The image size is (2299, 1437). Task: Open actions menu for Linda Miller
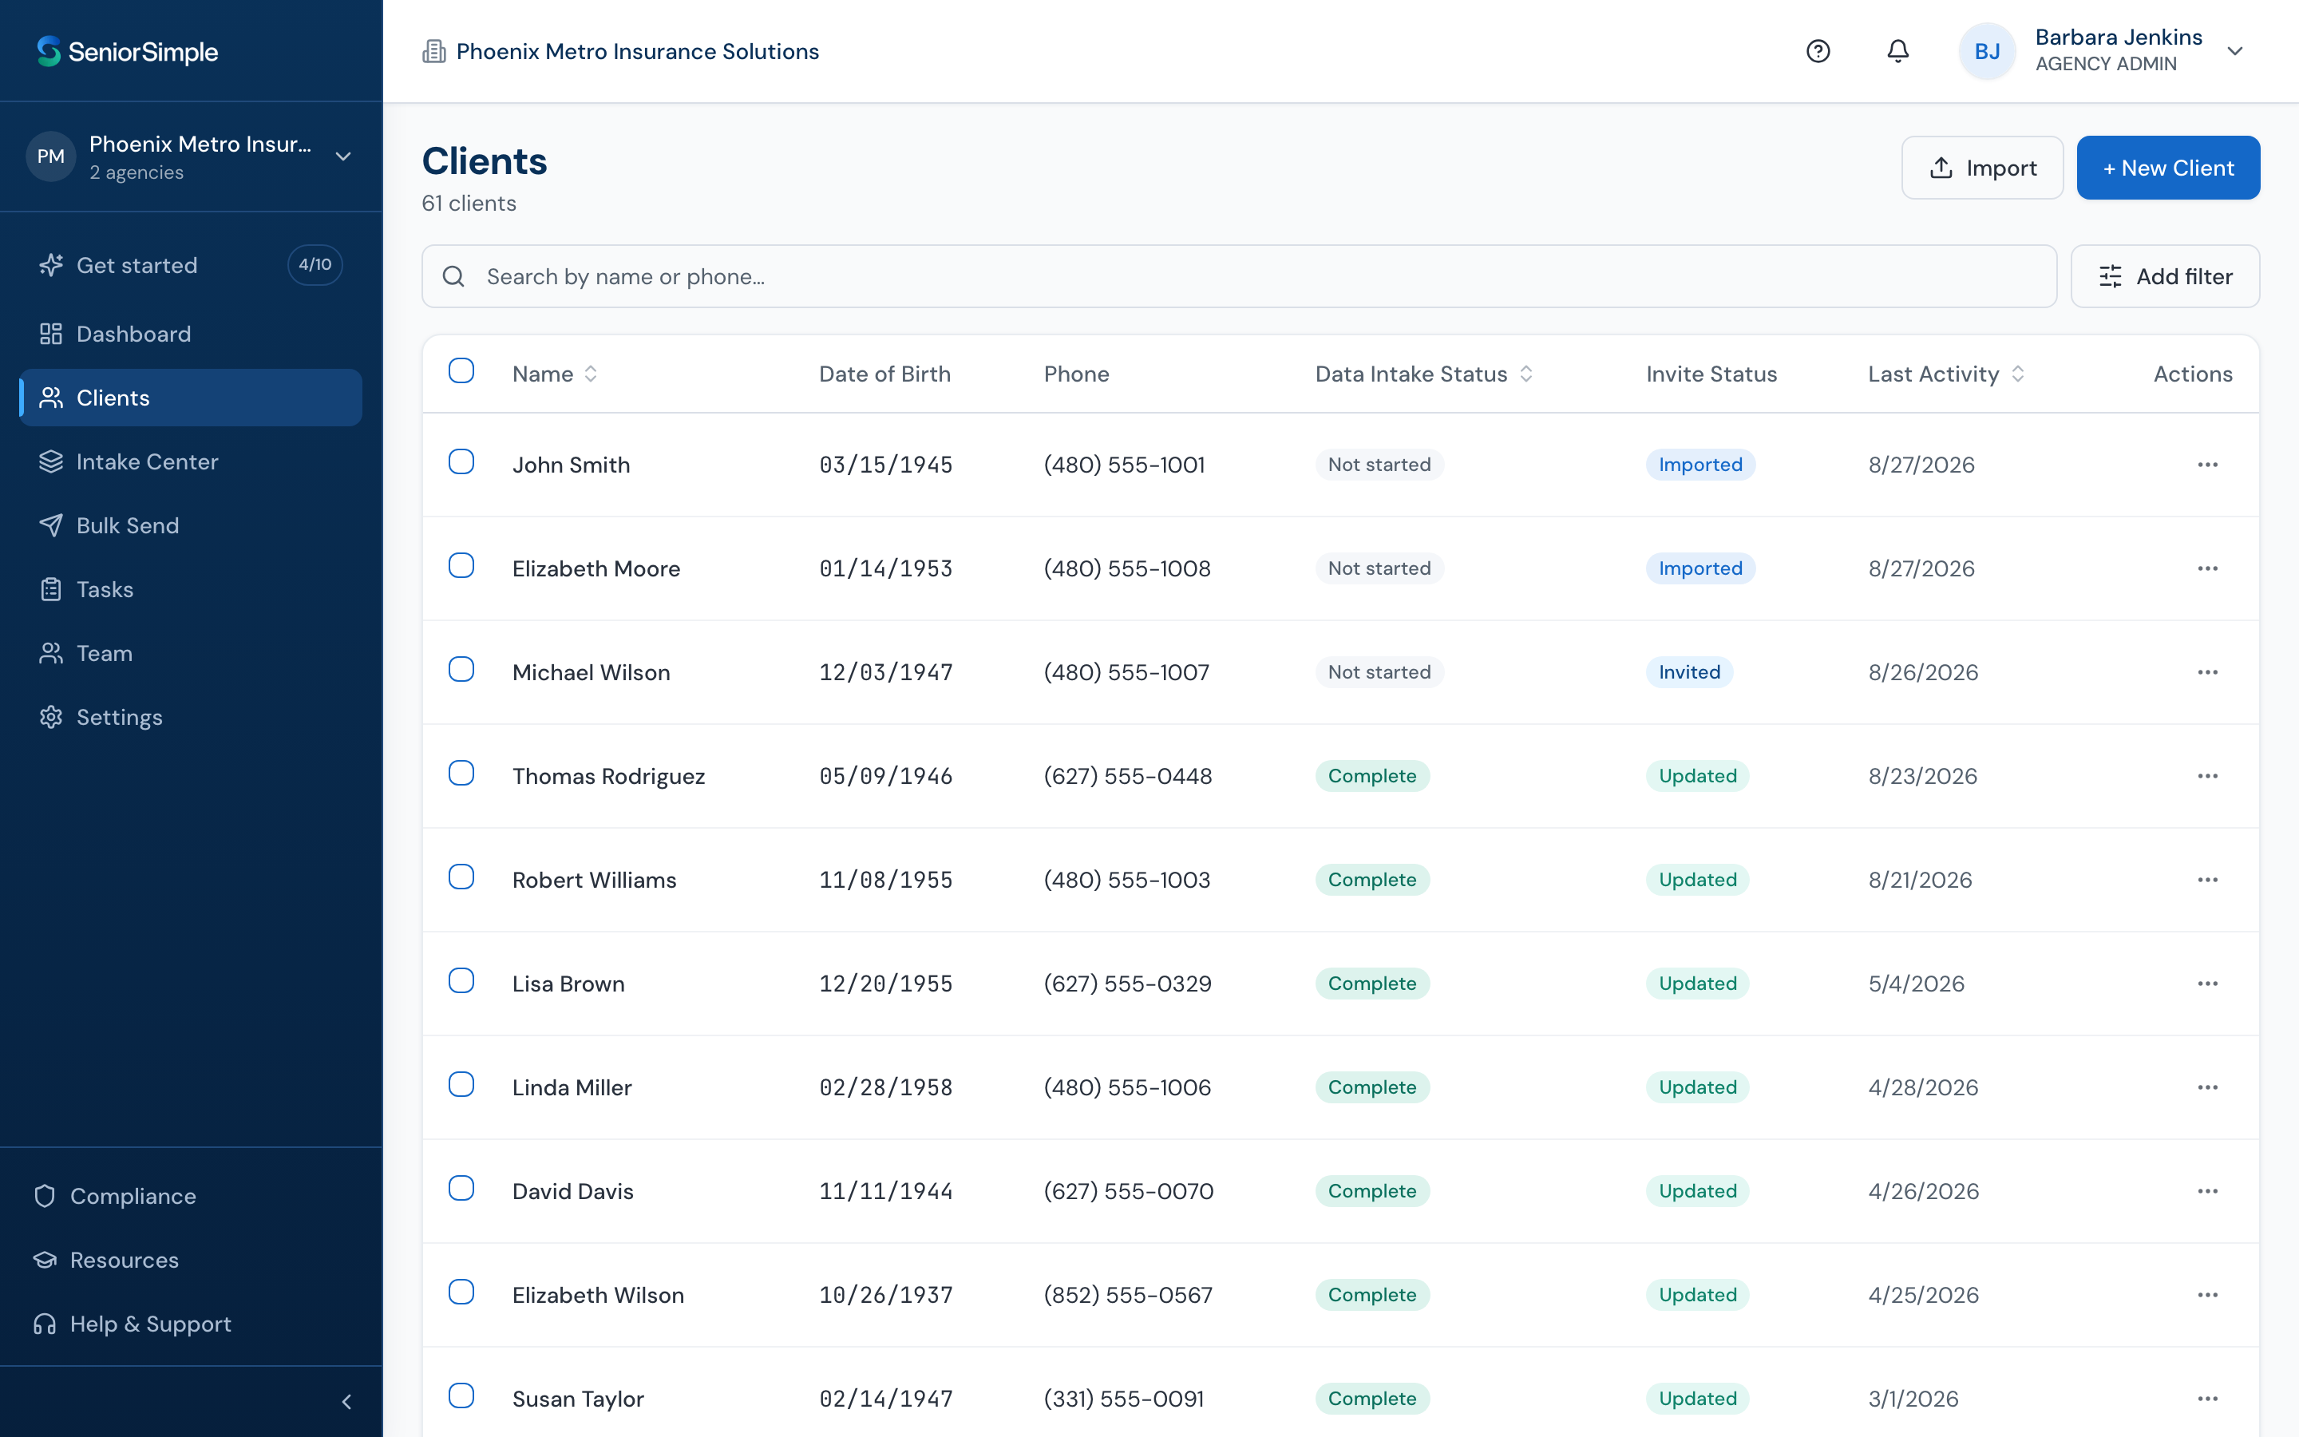coord(2207,1087)
